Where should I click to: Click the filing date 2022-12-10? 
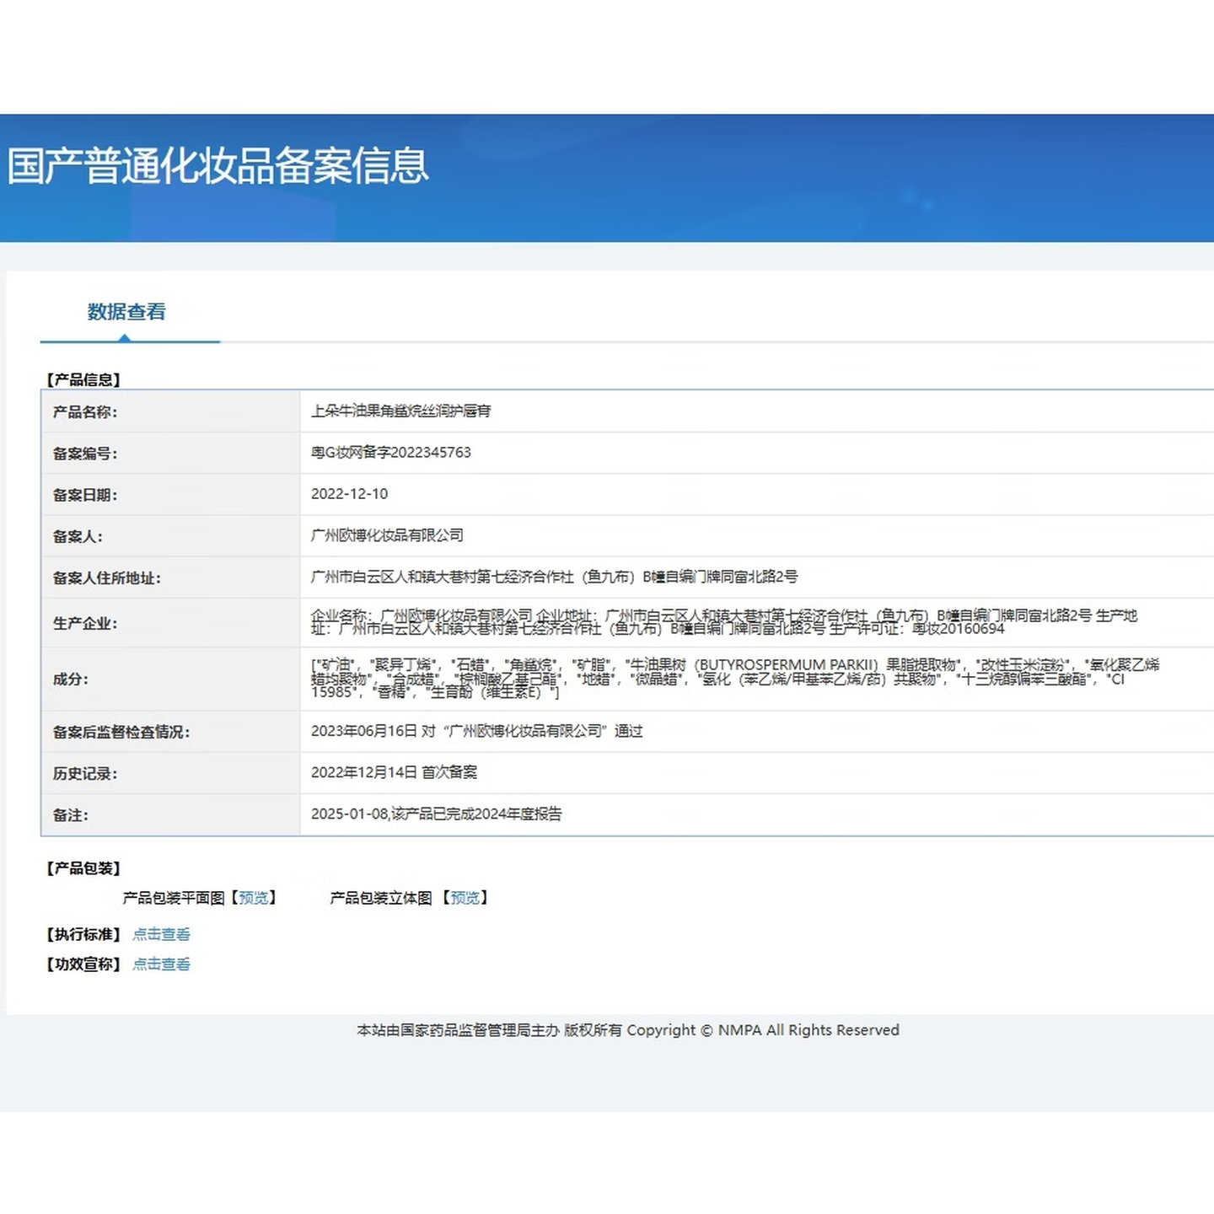[x=349, y=494]
